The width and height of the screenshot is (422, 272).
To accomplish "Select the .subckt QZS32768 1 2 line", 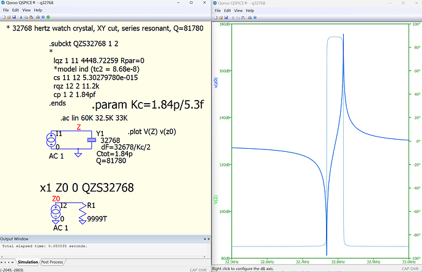I will [x=84, y=44].
